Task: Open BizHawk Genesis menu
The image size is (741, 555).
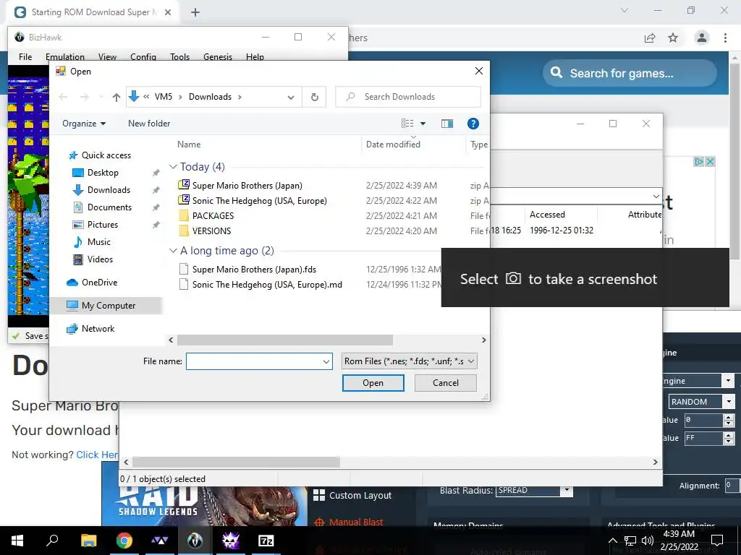Action: point(217,56)
